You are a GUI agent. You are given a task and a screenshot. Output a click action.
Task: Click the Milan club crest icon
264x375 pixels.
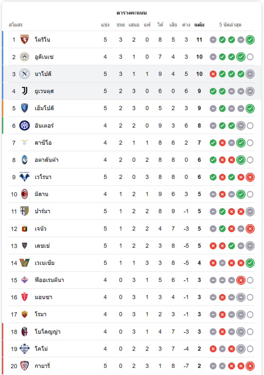[x=25, y=194]
